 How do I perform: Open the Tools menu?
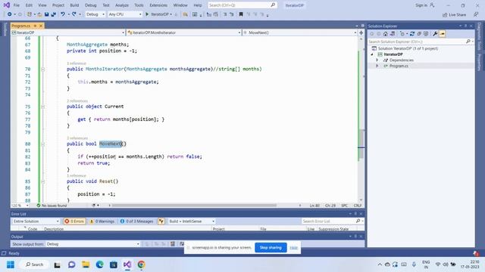139,5
